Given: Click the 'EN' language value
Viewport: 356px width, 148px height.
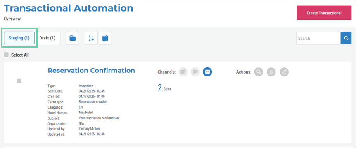Looking at the screenshot, I should click(x=81, y=107).
